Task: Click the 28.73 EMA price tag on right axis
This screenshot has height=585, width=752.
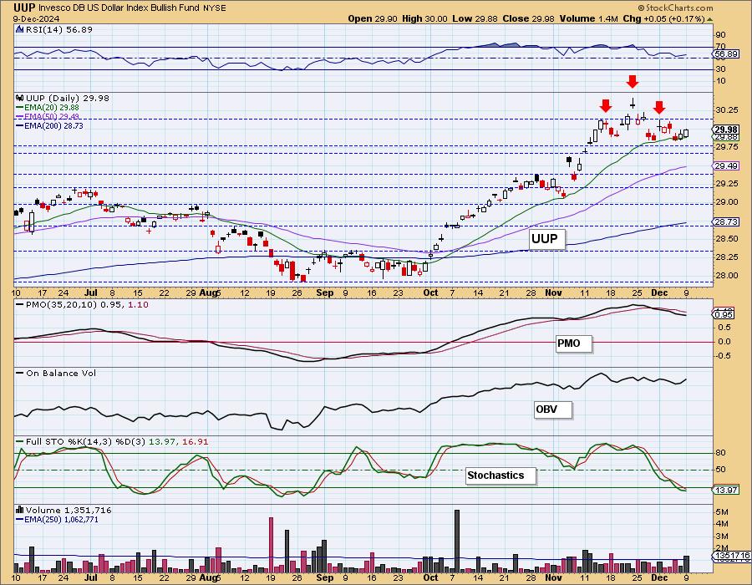Action: [x=726, y=222]
